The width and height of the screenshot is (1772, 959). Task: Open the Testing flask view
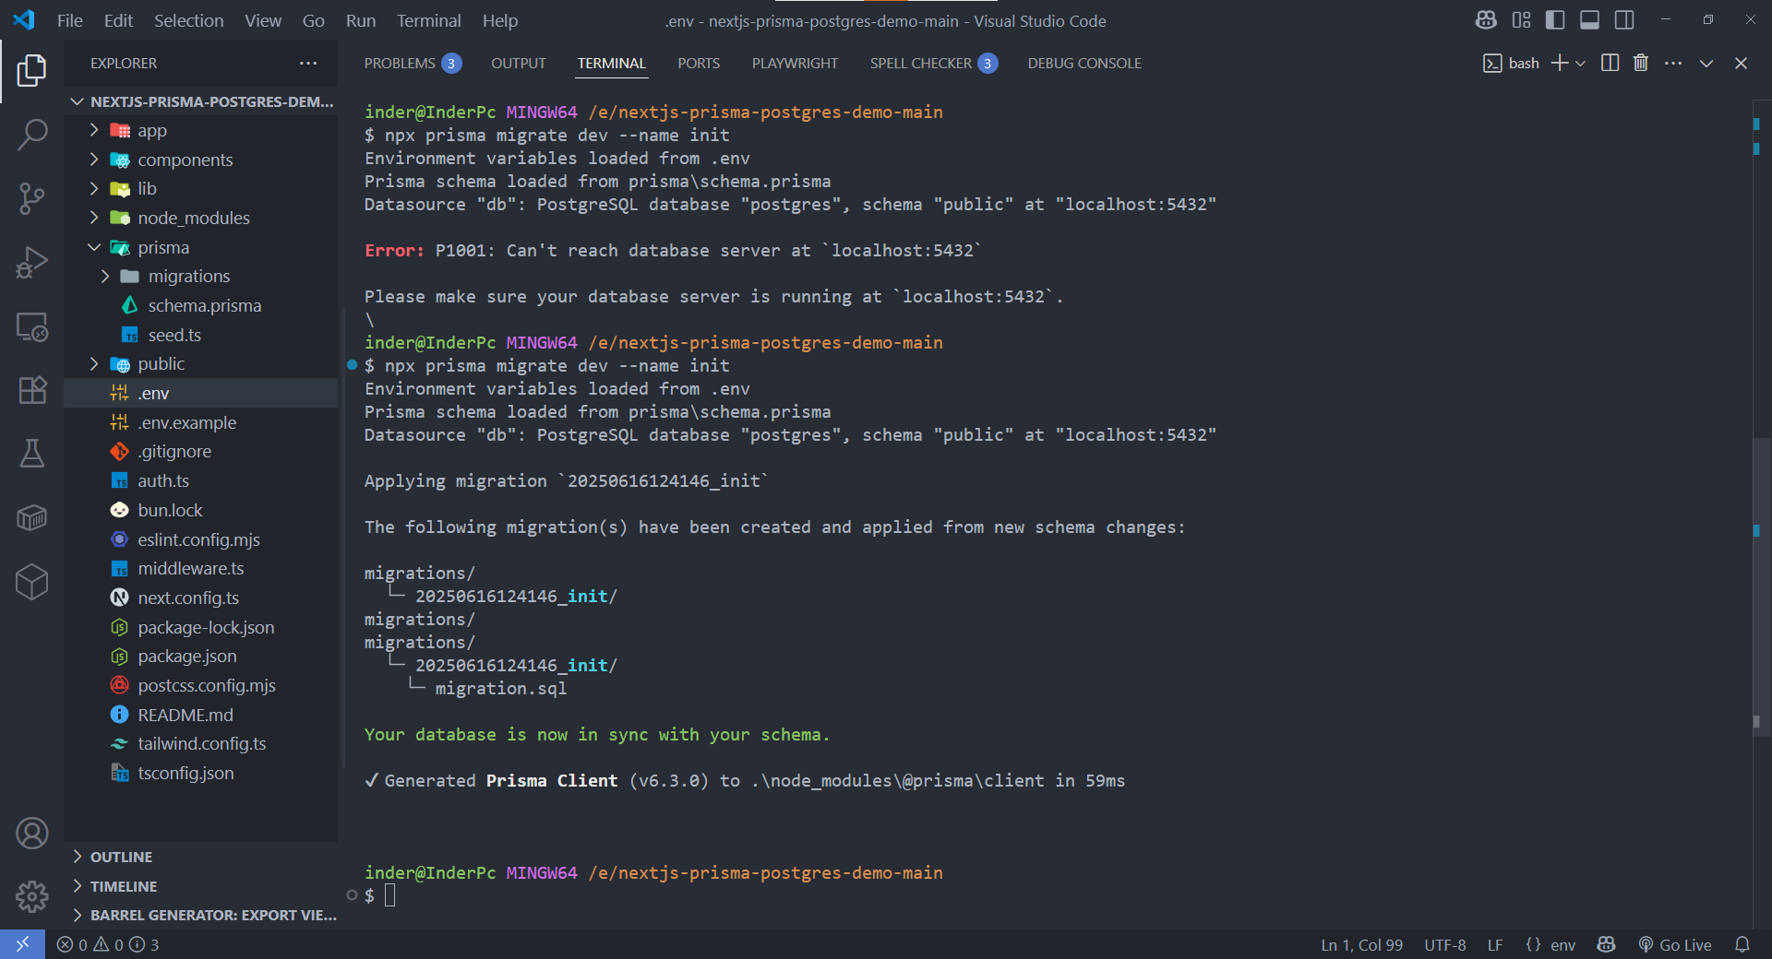point(31,454)
